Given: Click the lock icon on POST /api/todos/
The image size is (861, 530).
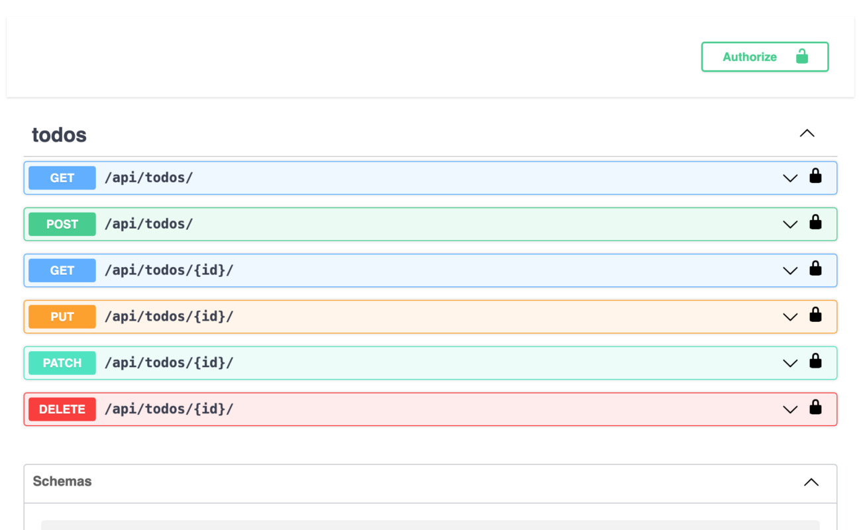Looking at the screenshot, I should [x=815, y=223].
